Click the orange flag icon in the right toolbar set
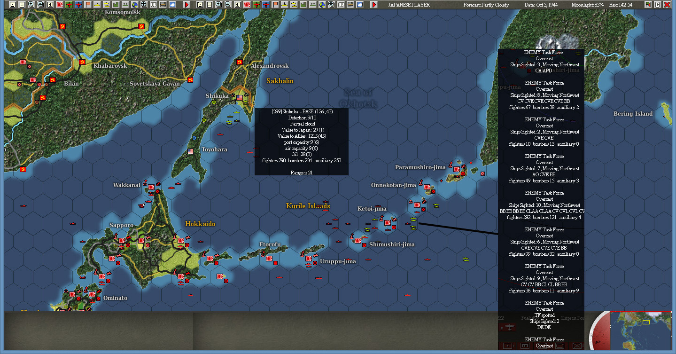 (x=275, y=5)
